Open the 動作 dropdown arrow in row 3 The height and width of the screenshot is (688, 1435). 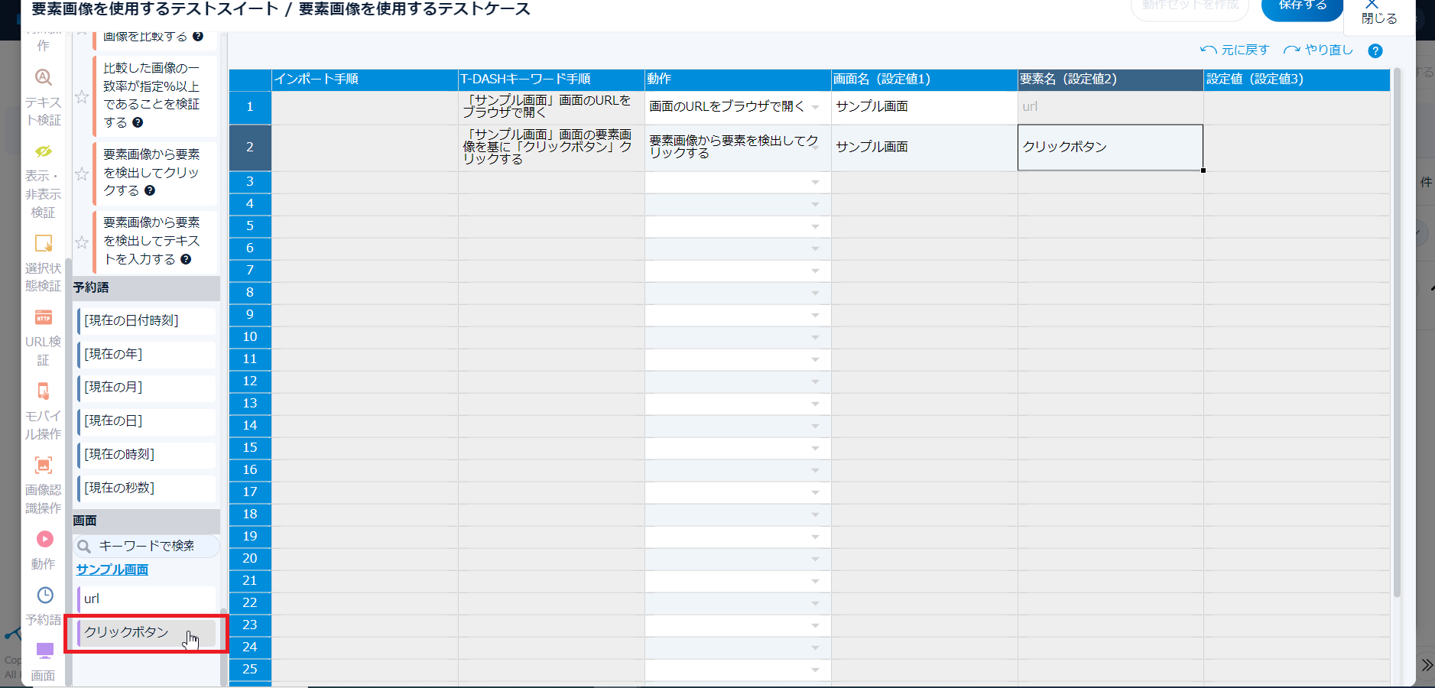[815, 183]
